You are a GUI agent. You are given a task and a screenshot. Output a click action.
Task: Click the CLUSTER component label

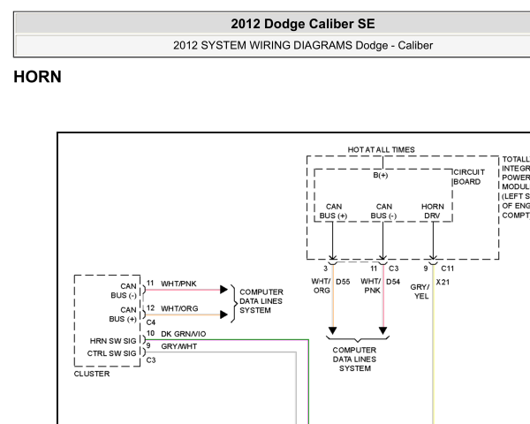pyautogui.click(x=92, y=374)
